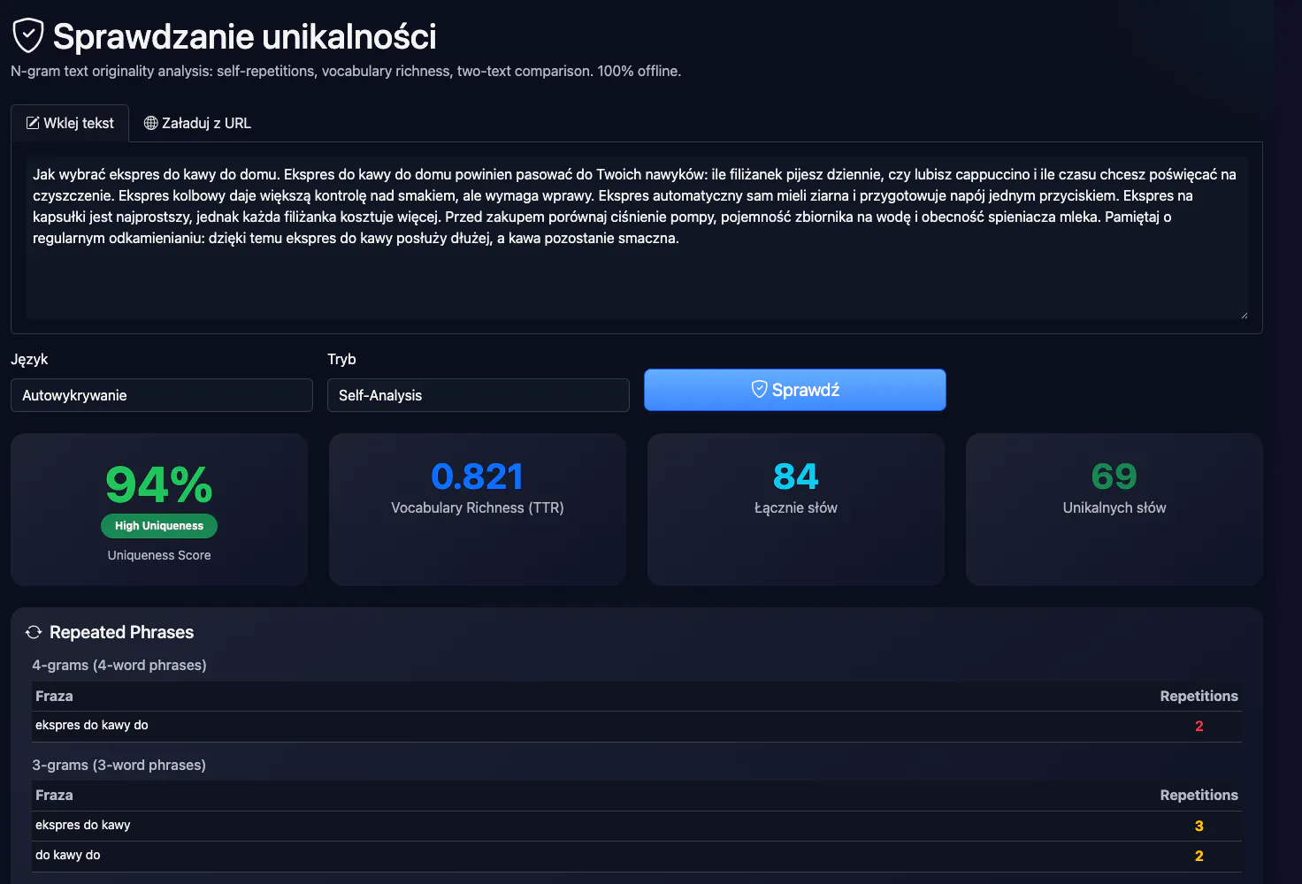The width and height of the screenshot is (1302, 884).
Task: Click the High Uniqueness badge
Action: point(159,526)
